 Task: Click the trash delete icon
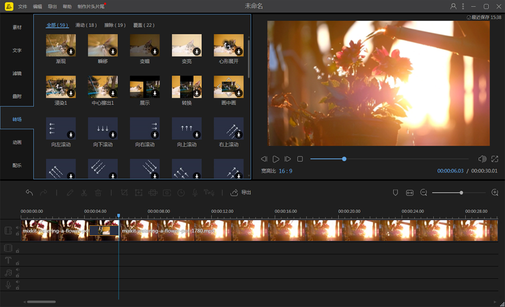pyautogui.click(x=98, y=192)
